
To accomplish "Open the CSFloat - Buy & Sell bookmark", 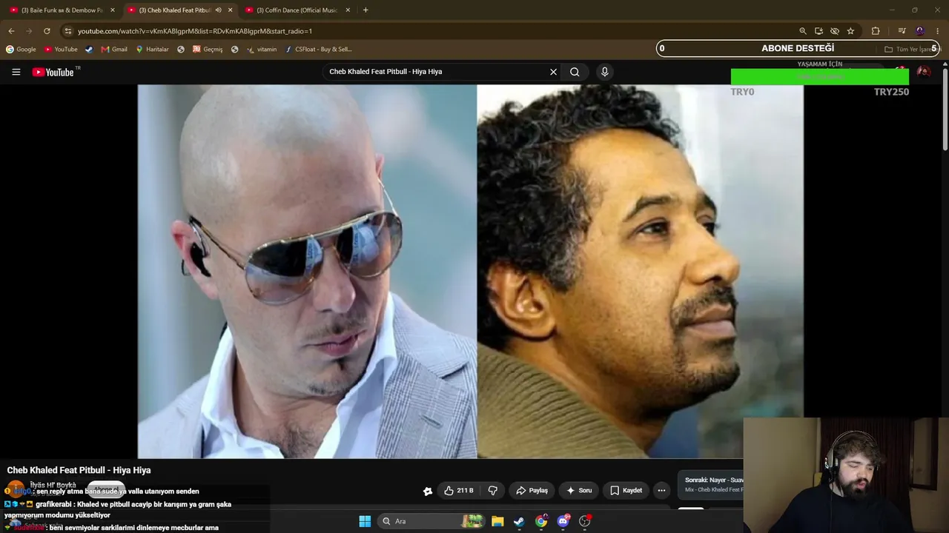I will (319, 50).
